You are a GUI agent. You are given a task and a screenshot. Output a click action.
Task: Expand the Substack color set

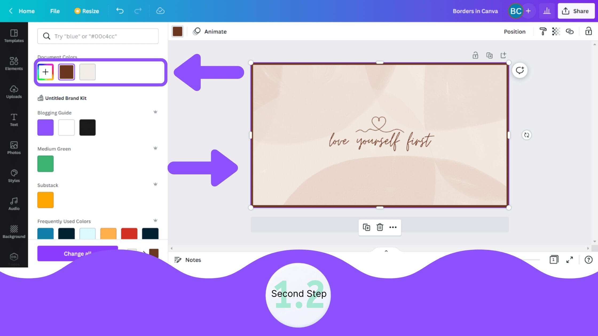point(155,184)
